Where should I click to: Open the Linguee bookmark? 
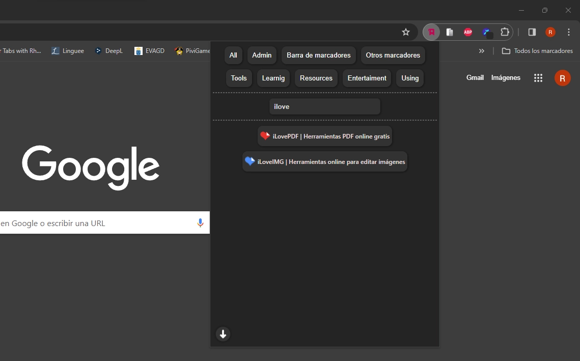(x=68, y=51)
